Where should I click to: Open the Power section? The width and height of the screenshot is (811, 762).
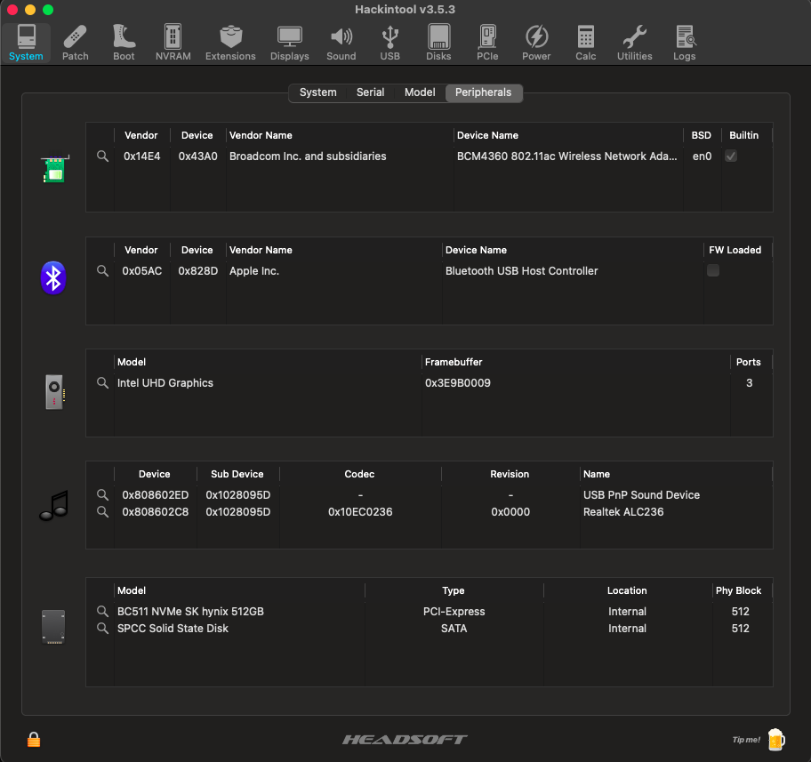(536, 43)
